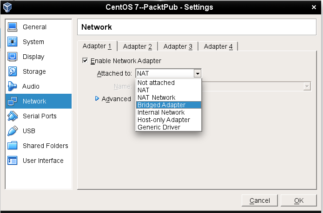Click the Storage disk icon
Viewport: 323px width, 213px height.
(13, 71)
